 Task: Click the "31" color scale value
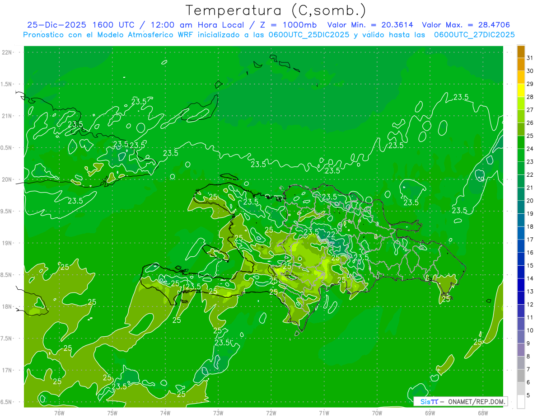click(x=530, y=58)
